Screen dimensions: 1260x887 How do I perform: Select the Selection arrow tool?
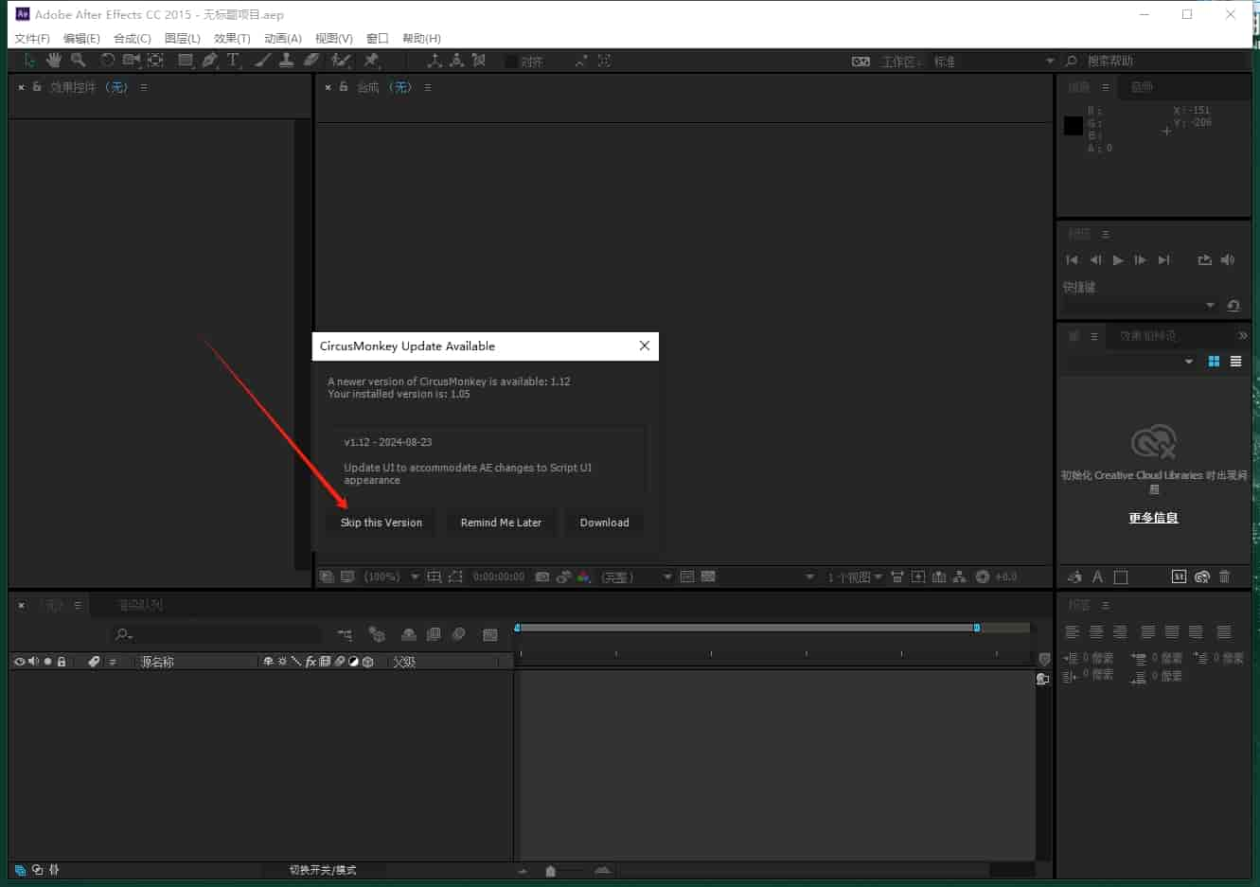pyautogui.click(x=29, y=61)
